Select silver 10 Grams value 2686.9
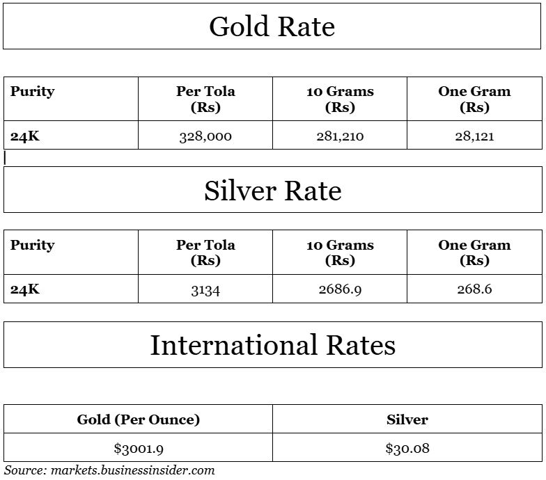Image resolution: width=546 pixels, height=480 pixels. point(340,289)
